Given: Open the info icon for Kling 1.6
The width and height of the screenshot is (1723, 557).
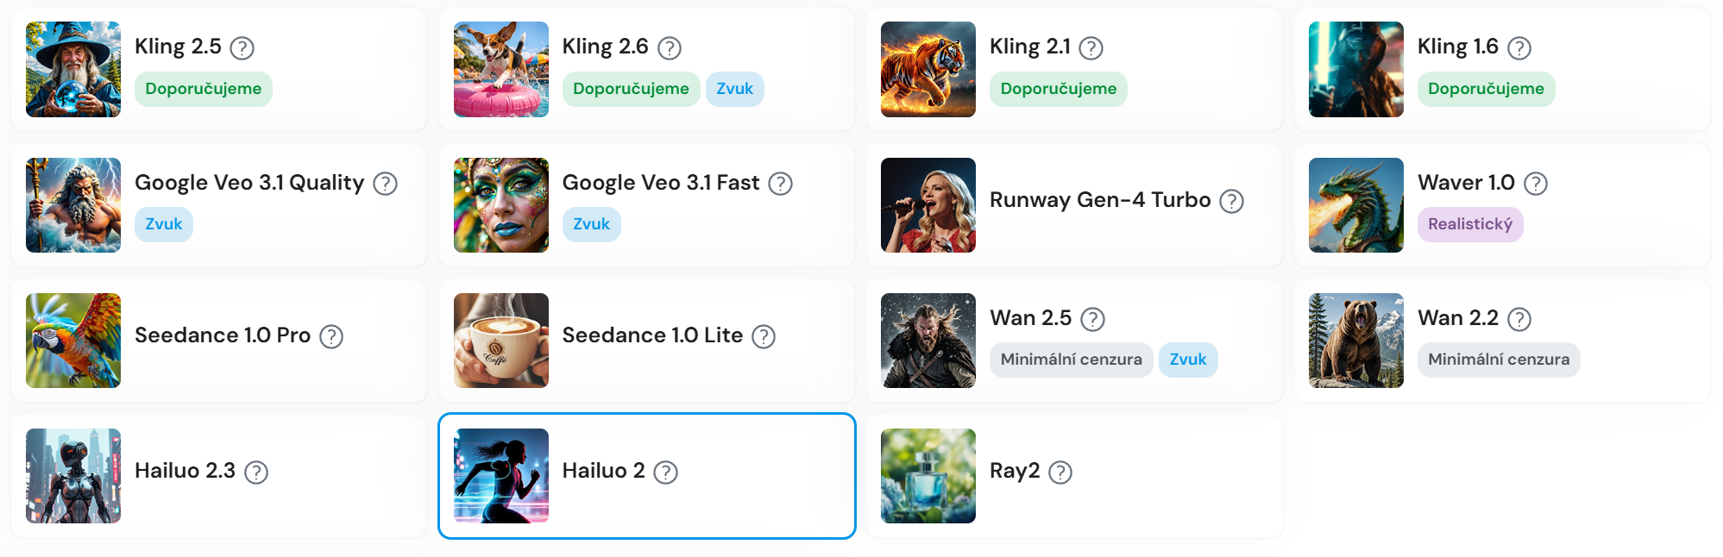Looking at the screenshot, I should pyautogui.click(x=1519, y=48).
